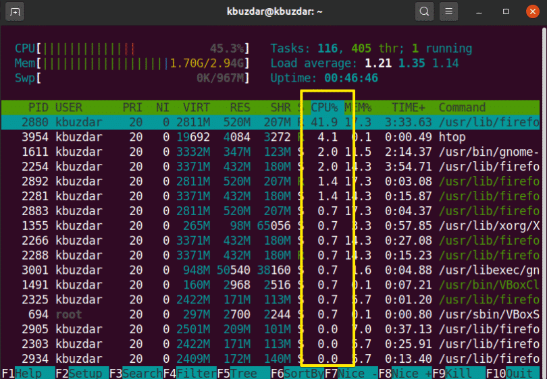This screenshot has height=379, width=547.
Task: Sort by the NI column header
Action: pyautogui.click(x=163, y=107)
